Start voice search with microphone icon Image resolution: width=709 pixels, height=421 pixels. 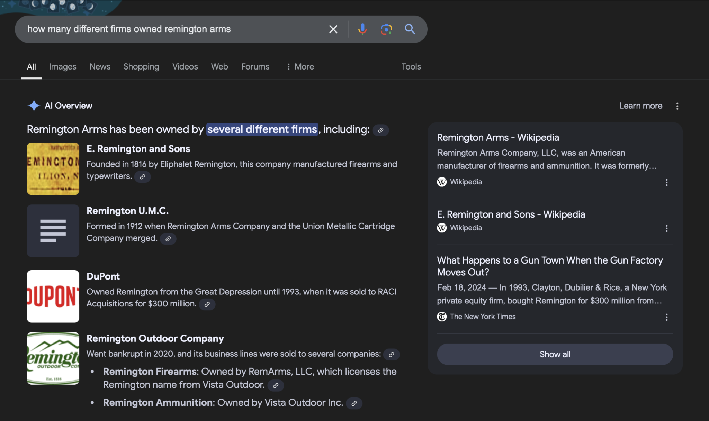(x=362, y=29)
